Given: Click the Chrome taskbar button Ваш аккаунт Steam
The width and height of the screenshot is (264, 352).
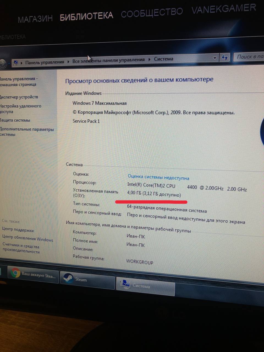Looking at the screenshot, I should [33, 274].
